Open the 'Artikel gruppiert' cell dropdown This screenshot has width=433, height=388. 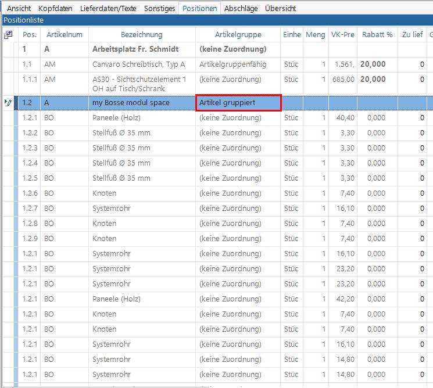[238, 103]
